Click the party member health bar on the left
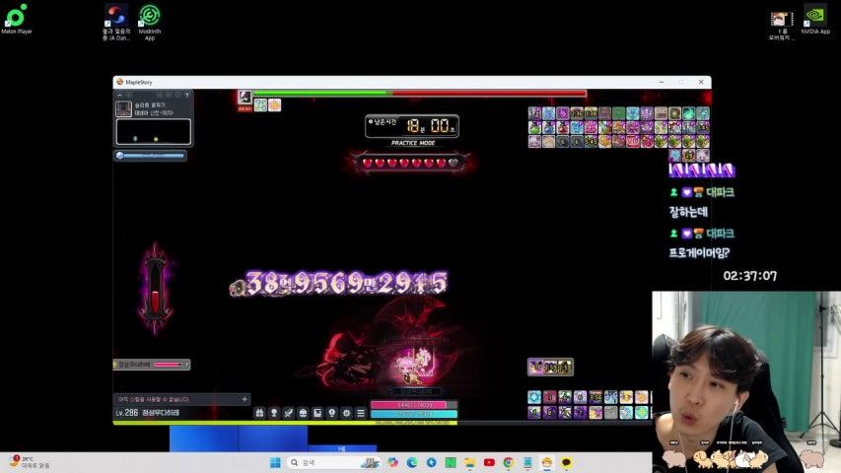Viewport: 841px width, 473px height. click(x=152, y=365)
